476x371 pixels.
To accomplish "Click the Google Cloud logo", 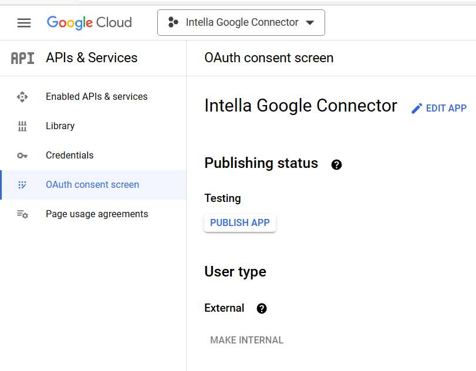I will tap(89, 23).
